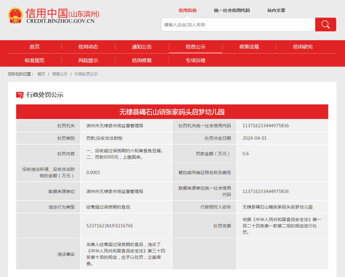Select the 信用研究 menu item
Image resolution: width=345 pixels, height=277 pixels.
coord(303,47)
